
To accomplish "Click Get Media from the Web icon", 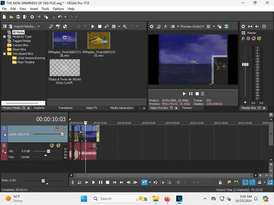I will [65, 26].
